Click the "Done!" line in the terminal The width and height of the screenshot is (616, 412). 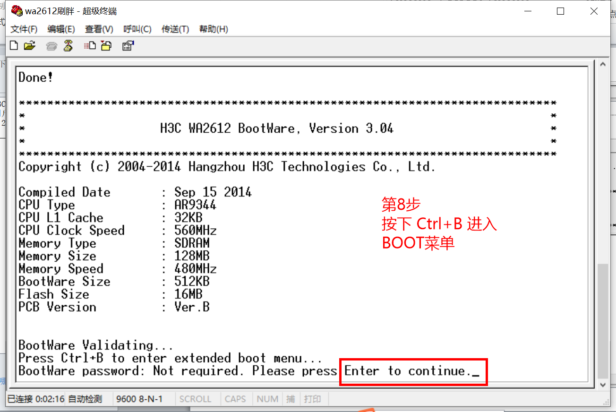coord(36,77)
